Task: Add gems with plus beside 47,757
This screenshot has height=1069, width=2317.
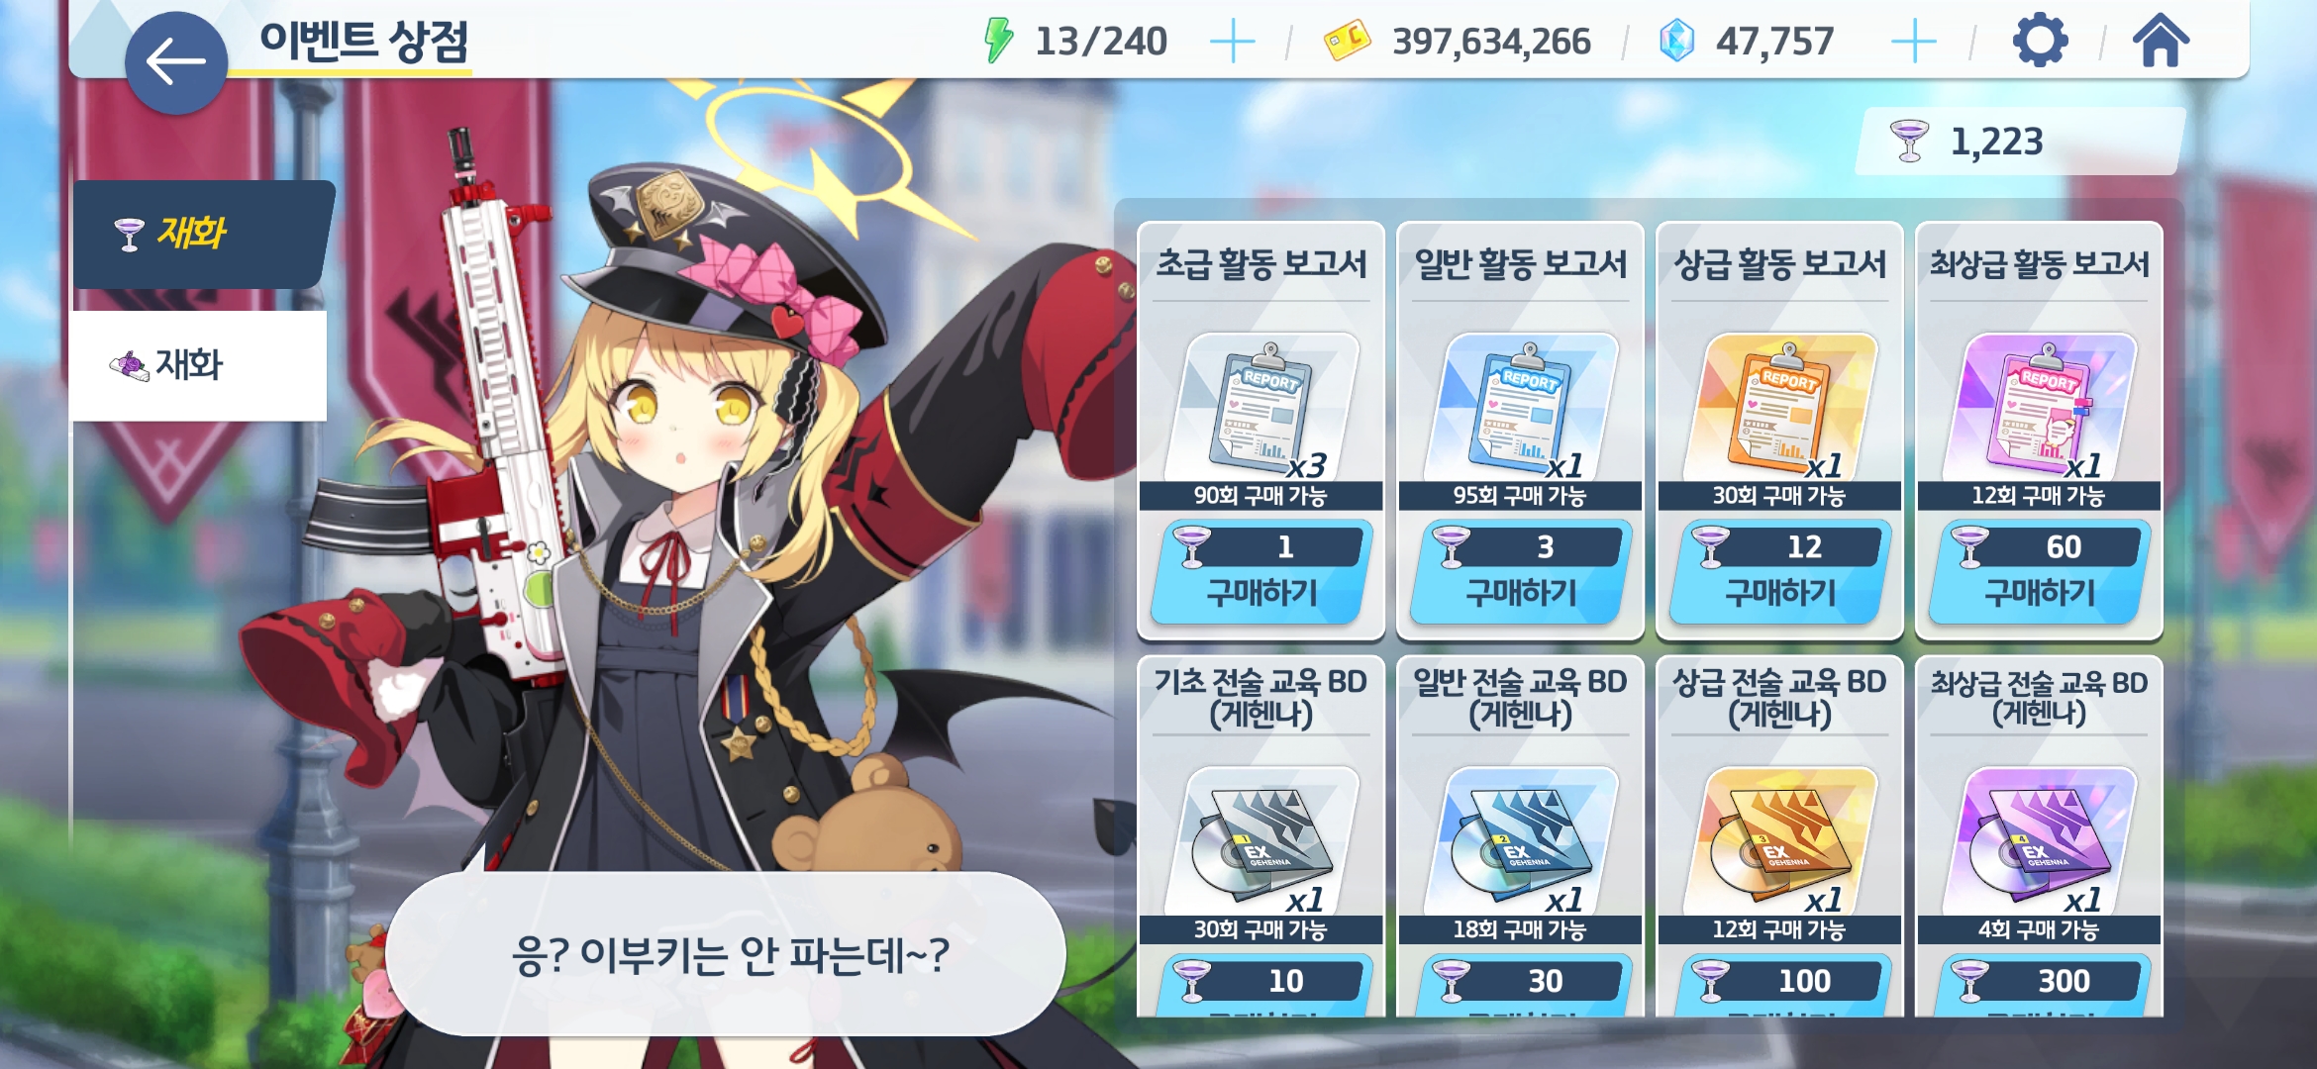Action: [x=1913, y=43]
